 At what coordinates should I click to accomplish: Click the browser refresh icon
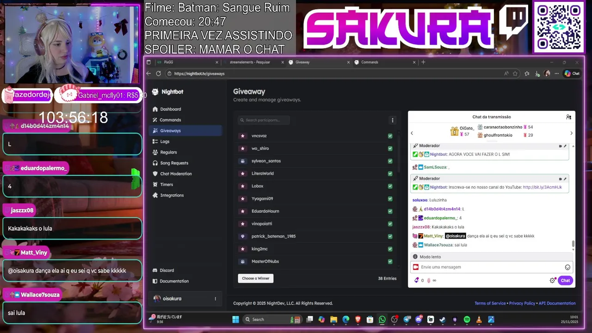pyautogui.click(x=158, y=74)
